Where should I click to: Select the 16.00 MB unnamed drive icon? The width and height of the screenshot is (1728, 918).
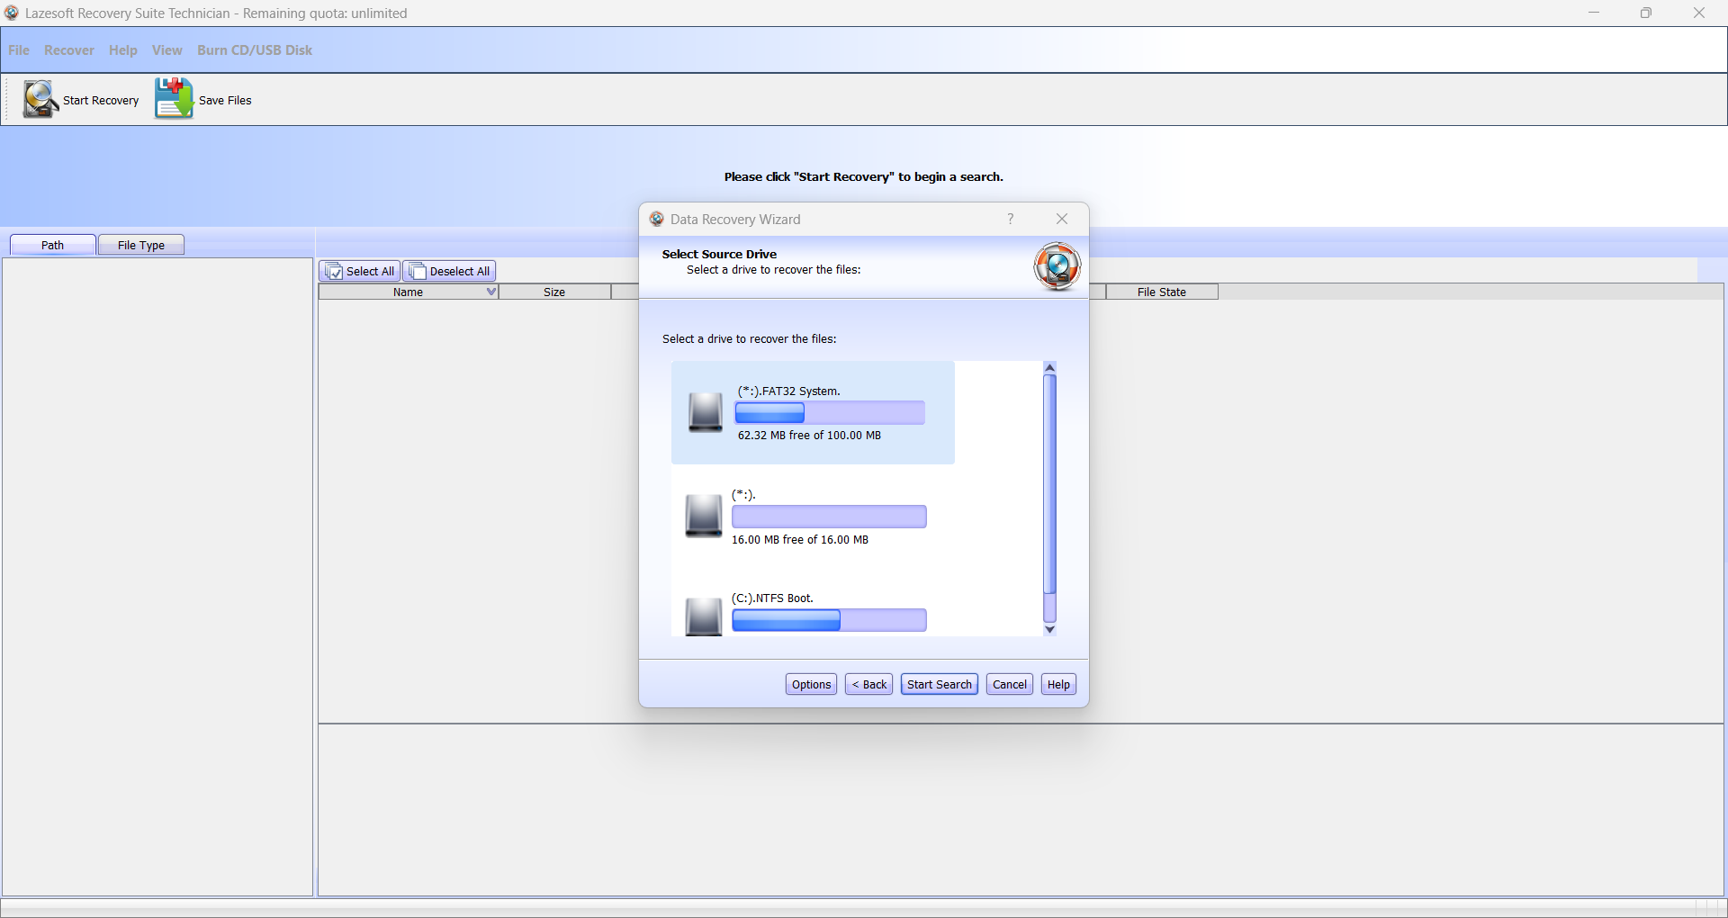coord(704,516)
